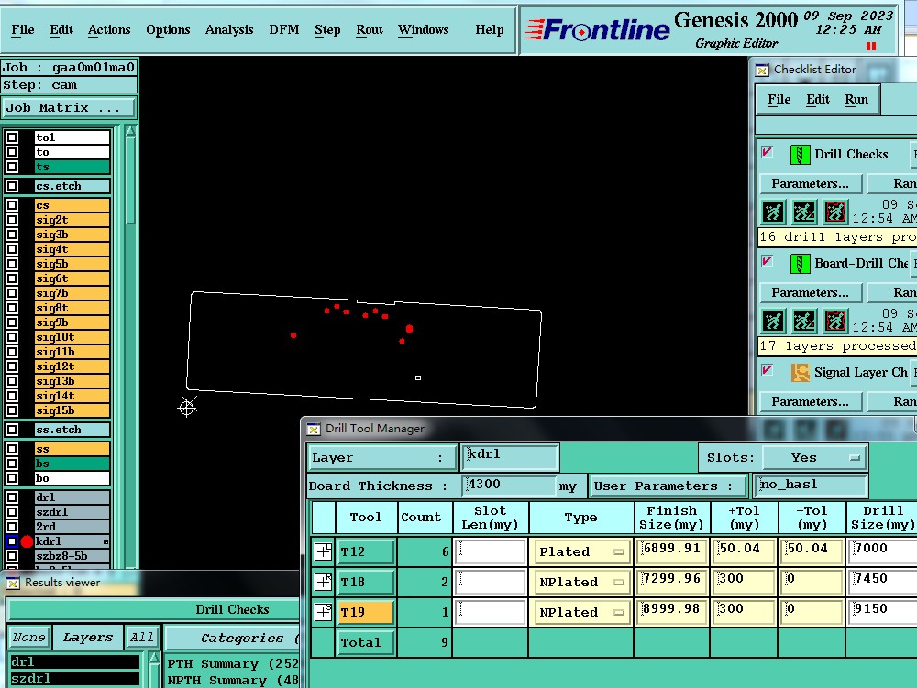The image size is (917, 688).
Task: Toggle display box for layer sig9b
Action: click(x=12, y=322)
